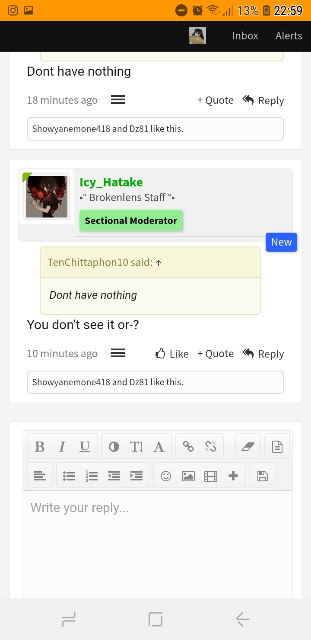Screen dimensions: 311x640
Task: Toggle underline formatting button
Action: tap(85, 446)
